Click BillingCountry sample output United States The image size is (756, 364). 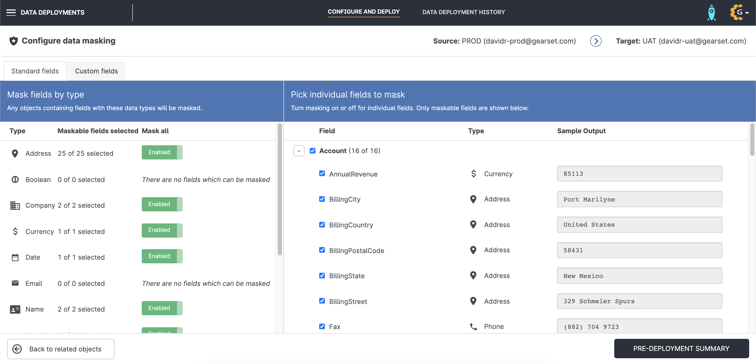pyautogui.click(x=639, y=225)
